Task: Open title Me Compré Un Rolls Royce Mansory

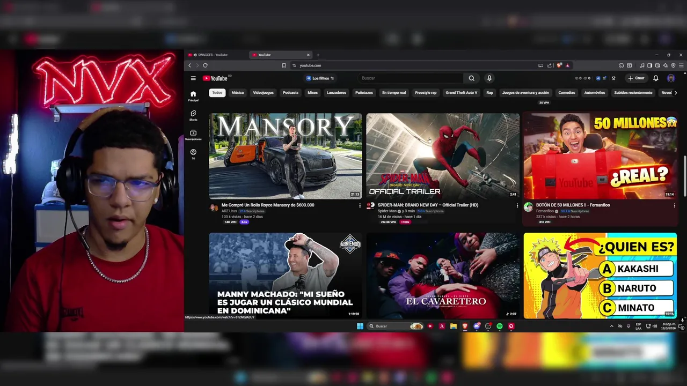Action: point(268,205)
